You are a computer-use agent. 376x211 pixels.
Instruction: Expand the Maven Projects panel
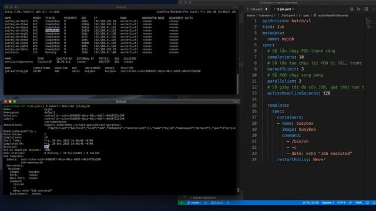click(x=204, y=198)
